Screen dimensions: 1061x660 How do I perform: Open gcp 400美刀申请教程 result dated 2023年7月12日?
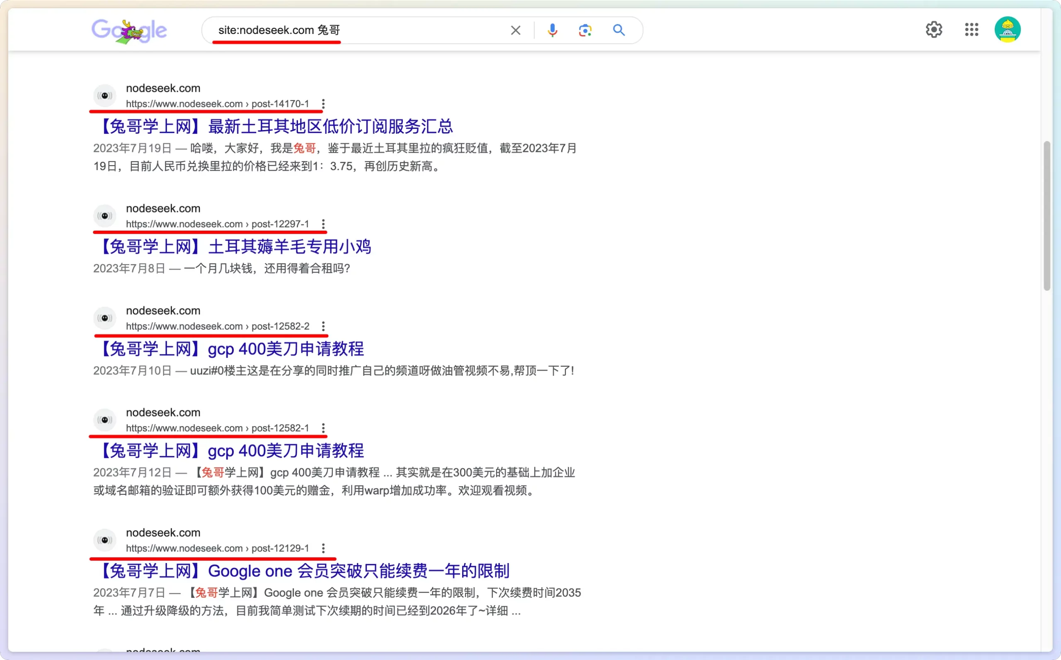point(229,450)
